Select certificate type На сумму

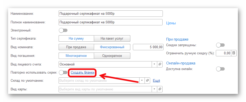tap(76, 39)
